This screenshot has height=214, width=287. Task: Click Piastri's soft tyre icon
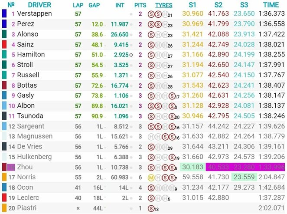coord(151,208)
